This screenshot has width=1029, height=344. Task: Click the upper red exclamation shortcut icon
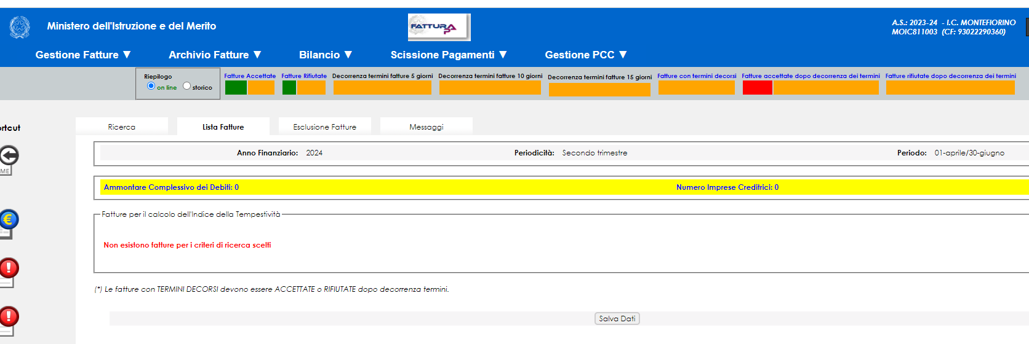coord(9,268)
